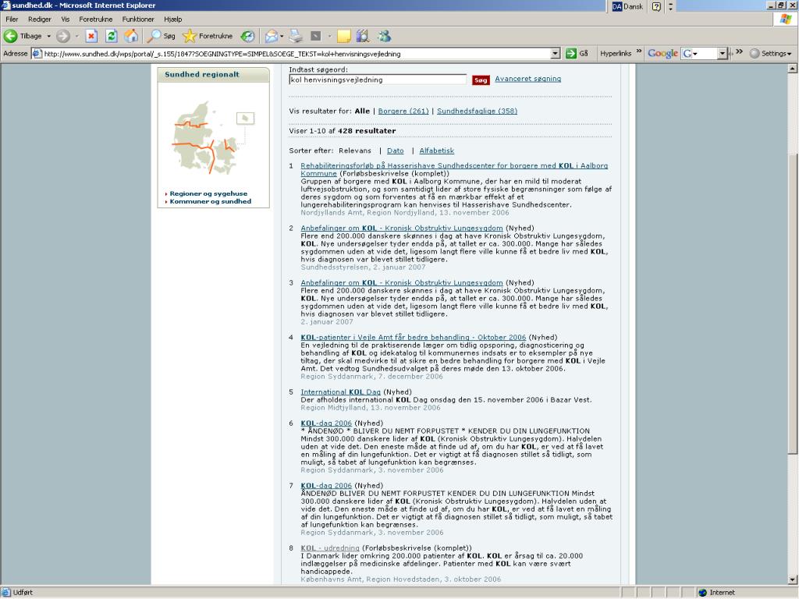The height and width of the screenshot is (599, 799).
Task: Click the grey Forward arrow button
Action: (x=63, y=36)
